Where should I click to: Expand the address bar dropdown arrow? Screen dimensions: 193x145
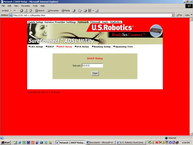click(x=173, y=15)
